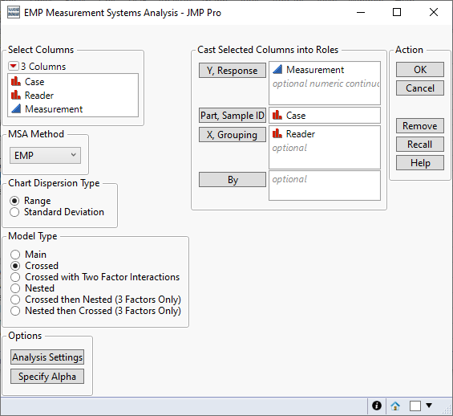453x416 pixels.
Task: Open the red triangle menu beside 3 Columns
Action: [x=14, y=66]
